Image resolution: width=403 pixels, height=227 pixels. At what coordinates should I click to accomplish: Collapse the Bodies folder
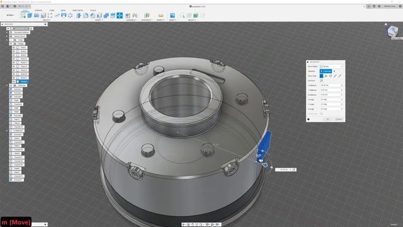pyautogui.click(x=7, y=44)
